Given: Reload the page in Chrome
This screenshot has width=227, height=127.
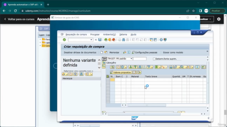Looking at the screenshot, I should tap(15, 11).
